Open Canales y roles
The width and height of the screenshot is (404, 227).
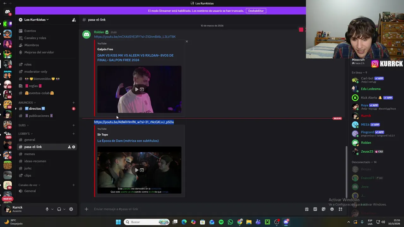pyautogui.click(x=35, y=38)
